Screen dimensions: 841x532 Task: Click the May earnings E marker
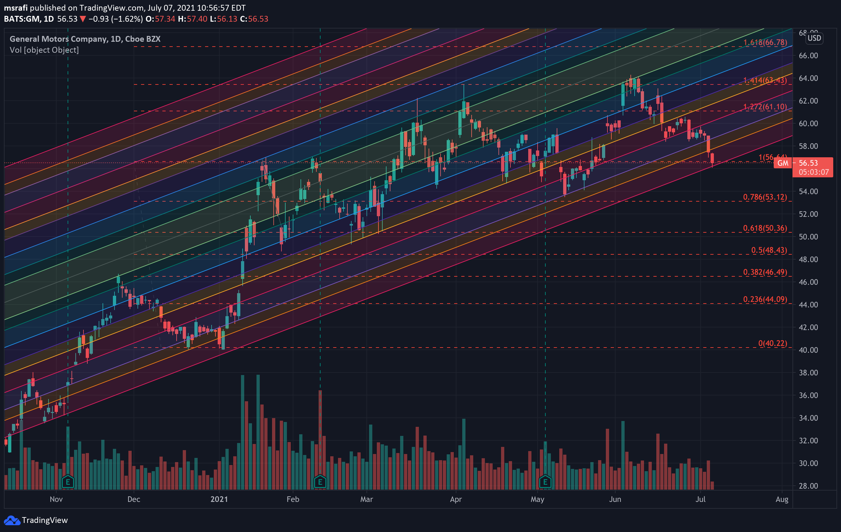click(x=545, y=482)
